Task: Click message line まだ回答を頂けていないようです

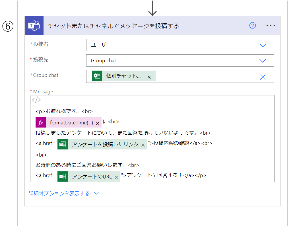Action: 157,133
